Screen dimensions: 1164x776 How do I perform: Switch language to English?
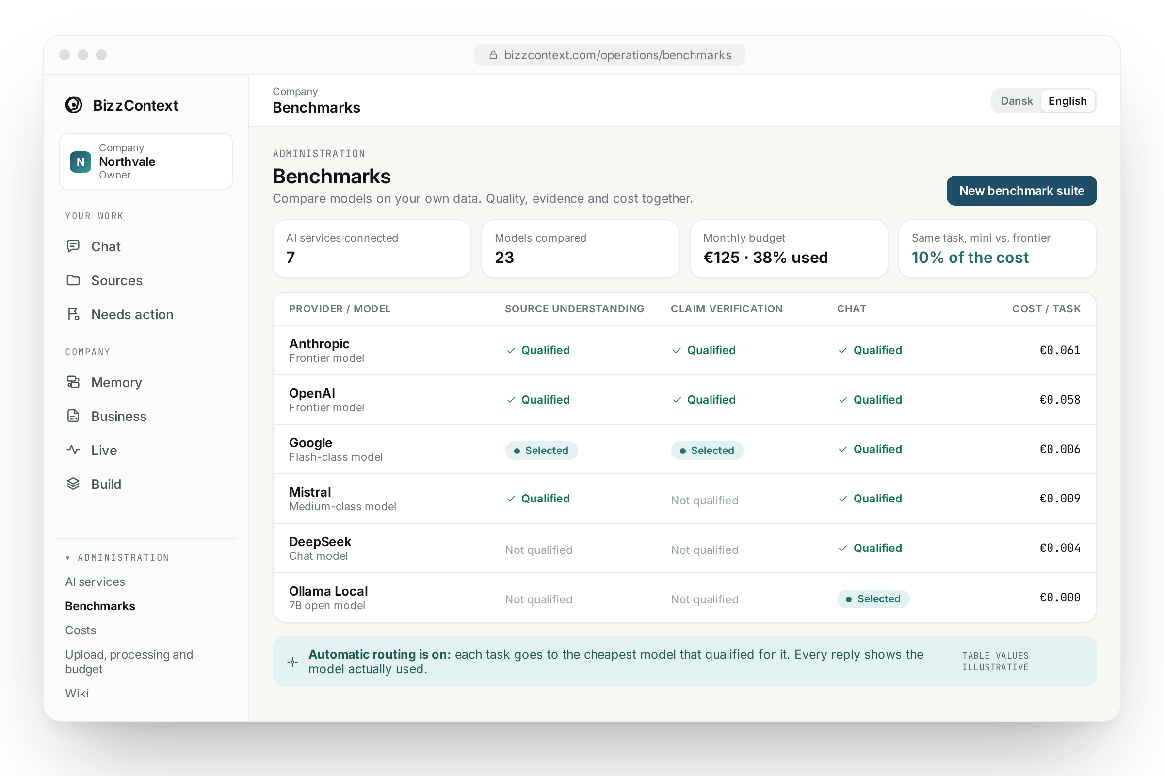pyautogui.click(x=1067, y=101)
